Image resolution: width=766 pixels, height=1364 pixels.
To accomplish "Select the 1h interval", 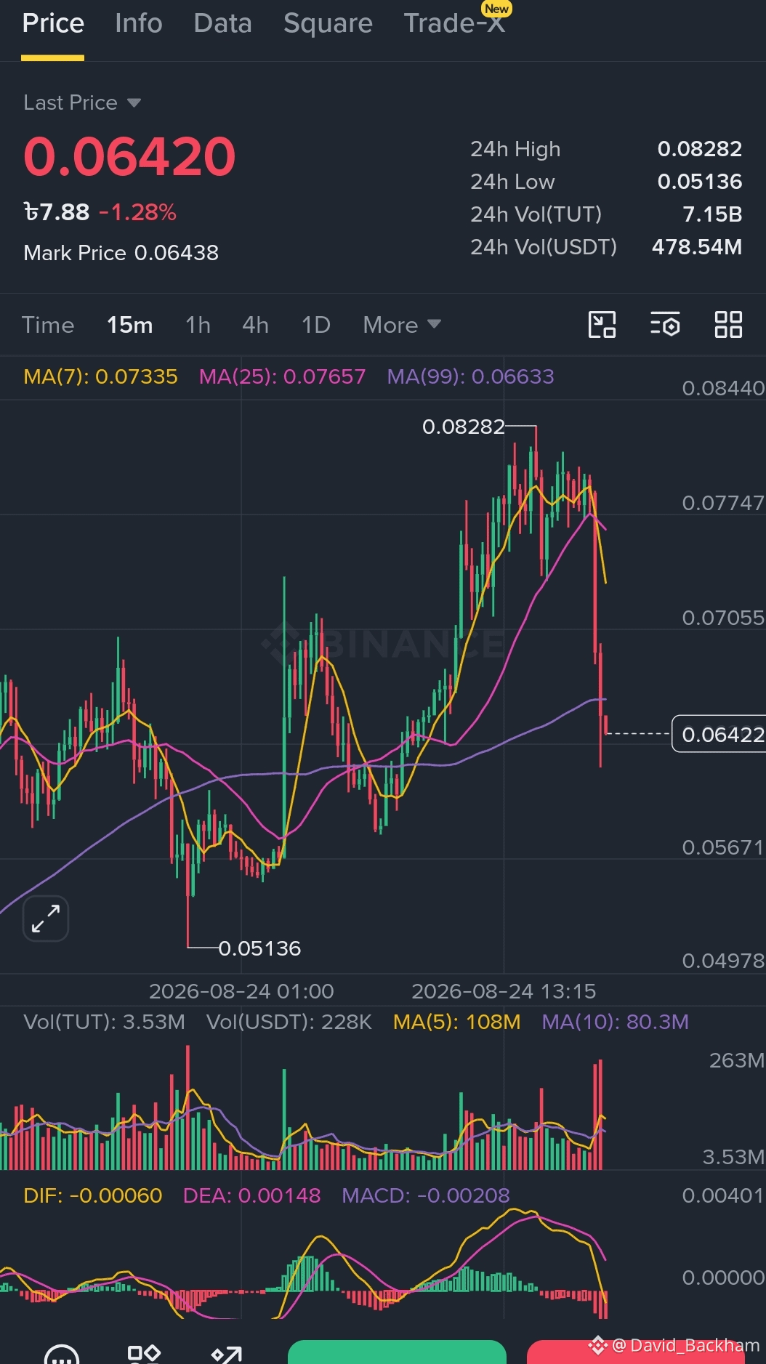I will click(198, 325).
